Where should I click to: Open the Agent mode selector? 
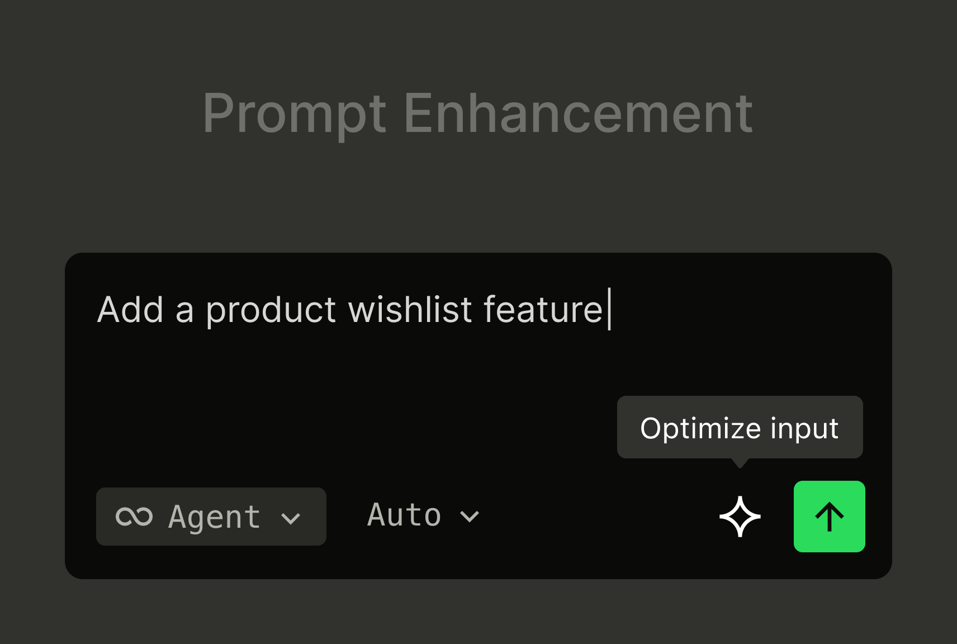point(211,517)
